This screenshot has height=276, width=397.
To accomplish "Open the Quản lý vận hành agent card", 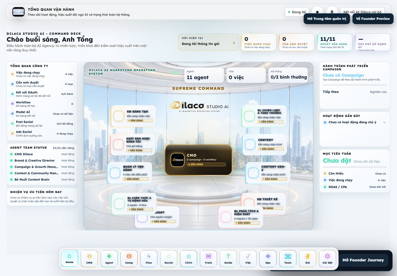I will (x=129, y=173).
